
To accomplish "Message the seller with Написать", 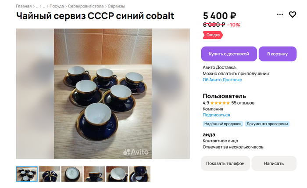I will tap(274, 163).
